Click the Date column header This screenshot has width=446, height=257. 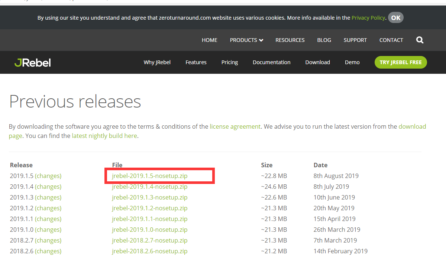(x=320, y=165)
